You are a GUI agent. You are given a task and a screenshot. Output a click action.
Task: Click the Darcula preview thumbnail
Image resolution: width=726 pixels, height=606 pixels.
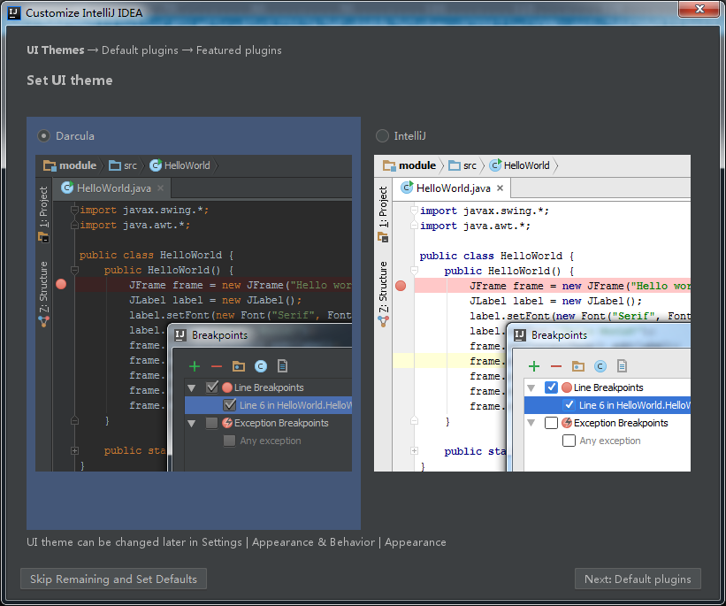194,313
